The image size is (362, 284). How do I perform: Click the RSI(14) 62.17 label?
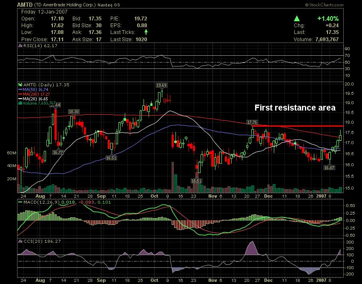[40, 45]
